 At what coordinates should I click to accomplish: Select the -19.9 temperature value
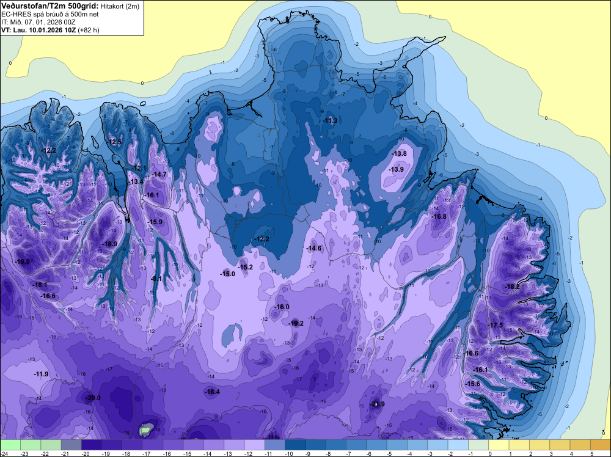22,261
